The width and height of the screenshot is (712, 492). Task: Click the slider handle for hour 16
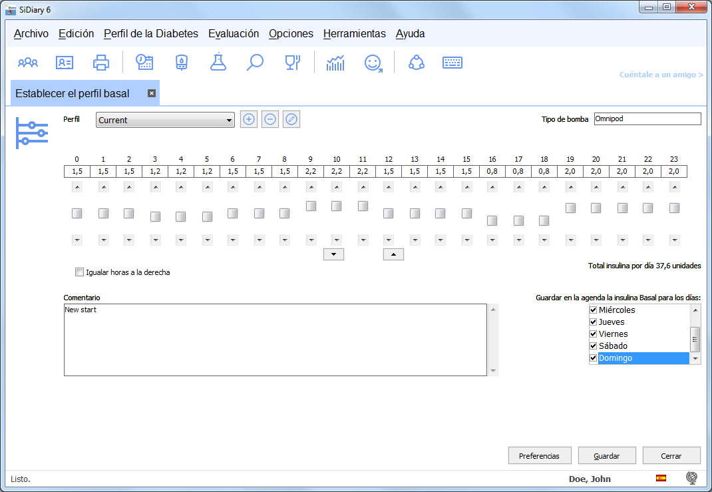click(x=492, y=220)
